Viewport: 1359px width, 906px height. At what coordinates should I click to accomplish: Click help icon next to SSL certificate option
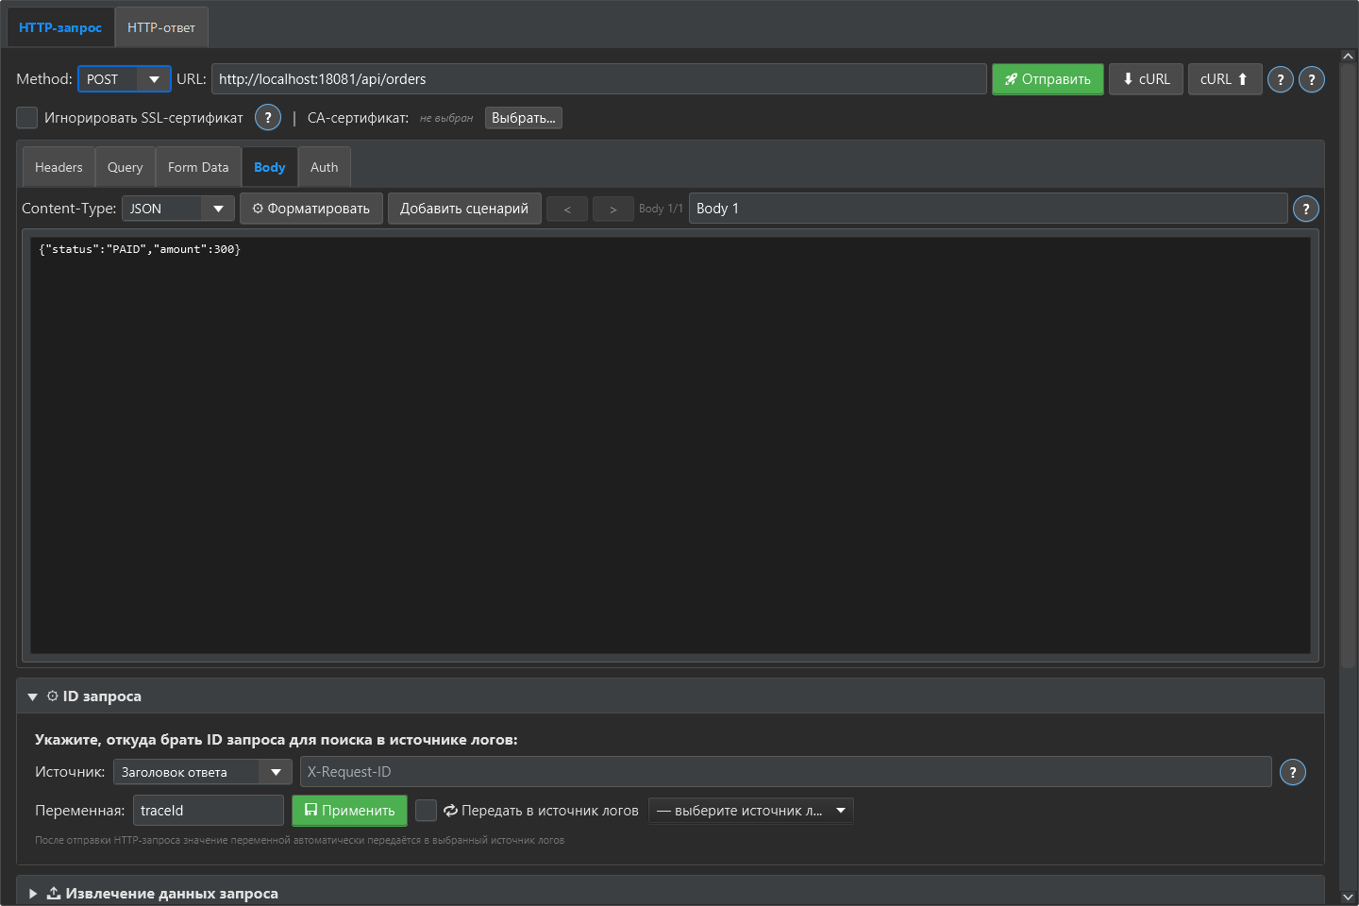coord(268,117)
